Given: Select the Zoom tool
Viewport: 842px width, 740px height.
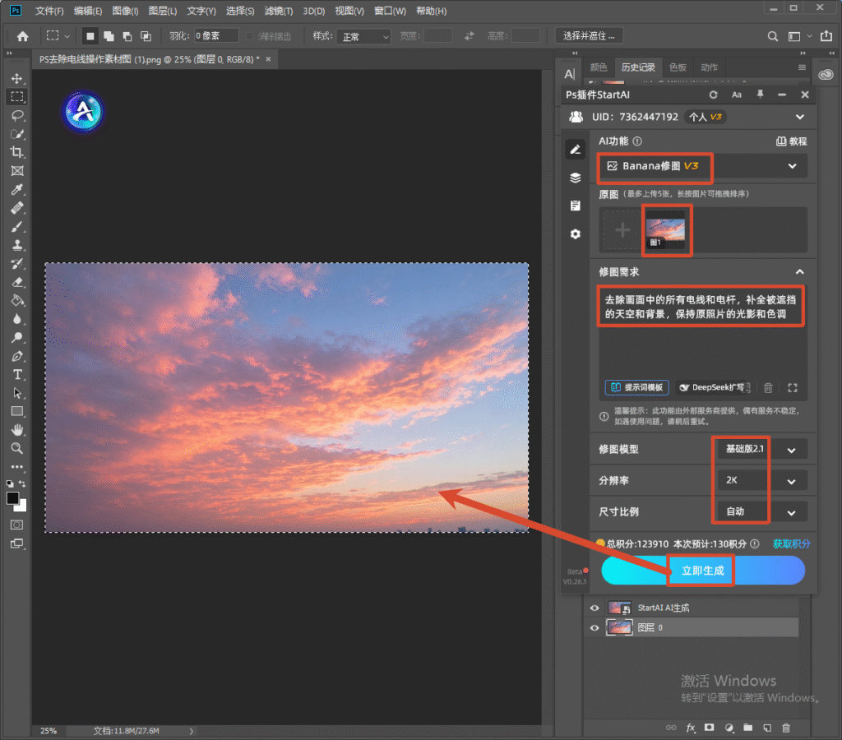Looking at the screenshot, I should (x=17, y=448).
